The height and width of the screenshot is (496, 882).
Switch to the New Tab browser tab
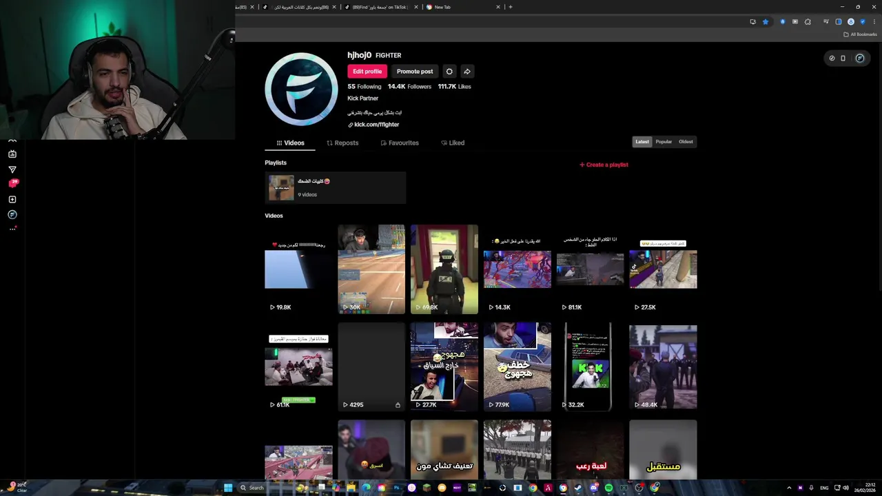click(463, 7)
